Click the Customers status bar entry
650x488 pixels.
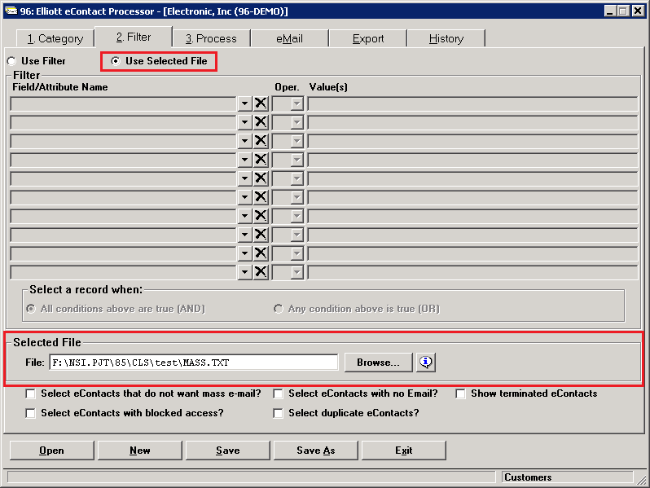pos(568,477)
